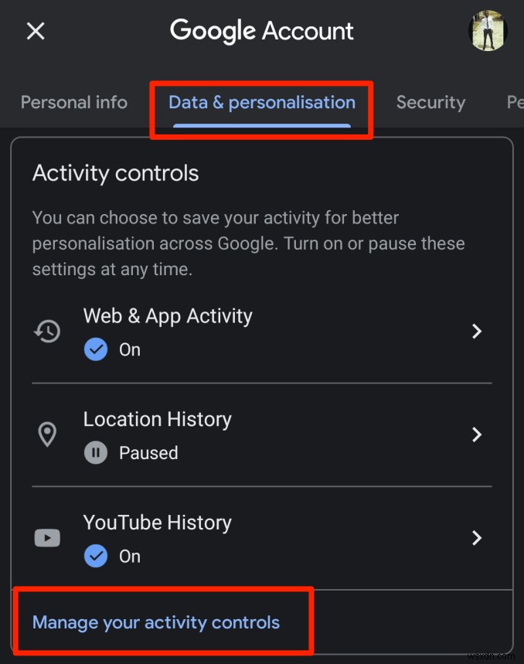Click the blue checkmark beside YouTube History

pyautogui.click(x=95, y=556)
